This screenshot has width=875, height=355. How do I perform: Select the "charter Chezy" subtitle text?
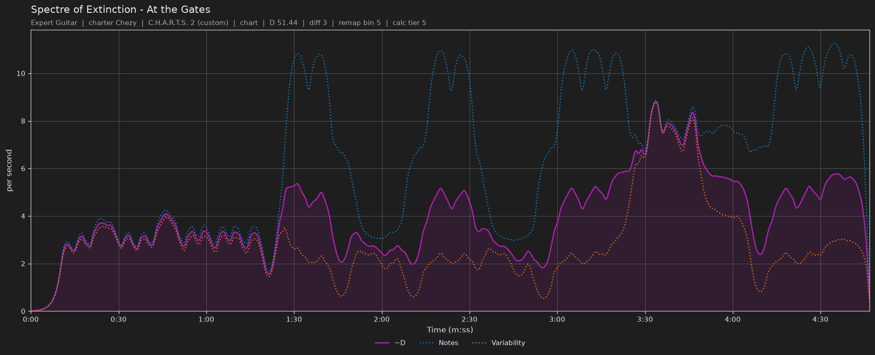pyautogui.click(x=112, y=23)
